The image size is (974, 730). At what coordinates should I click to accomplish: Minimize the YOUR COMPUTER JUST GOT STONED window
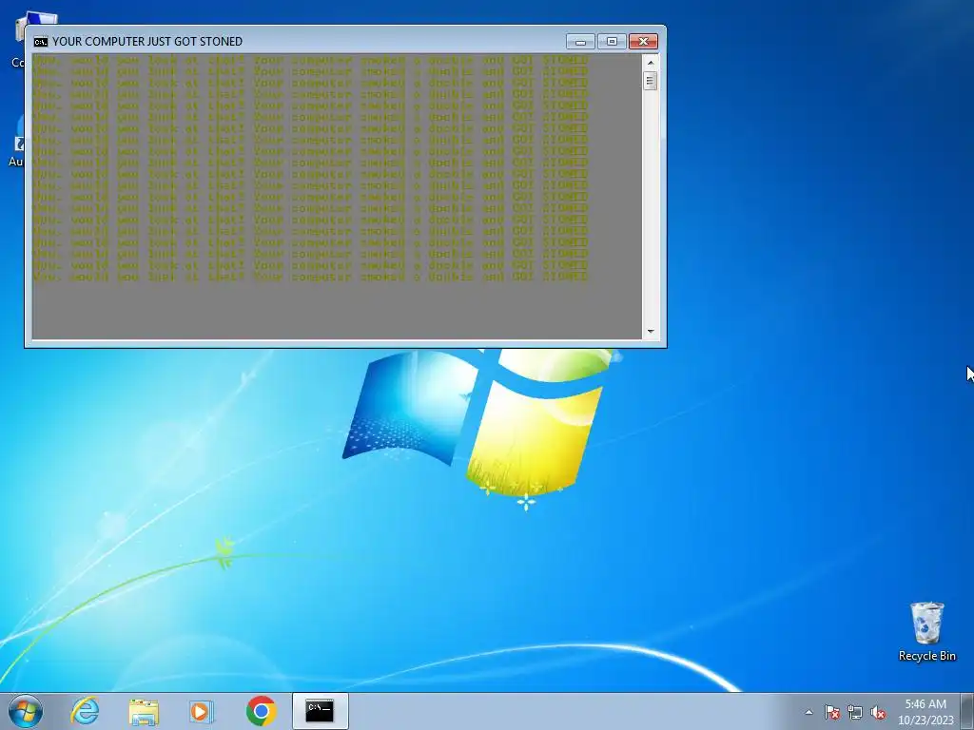[x=580, y=42]
